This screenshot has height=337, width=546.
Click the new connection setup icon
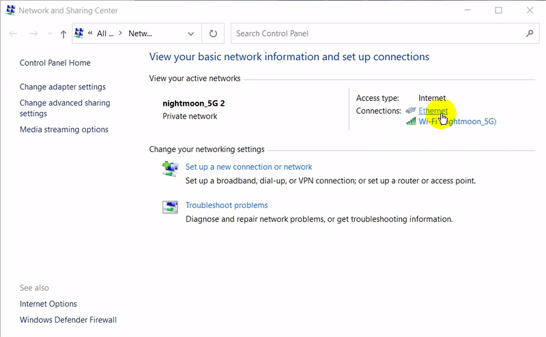(x=170, y=168)
